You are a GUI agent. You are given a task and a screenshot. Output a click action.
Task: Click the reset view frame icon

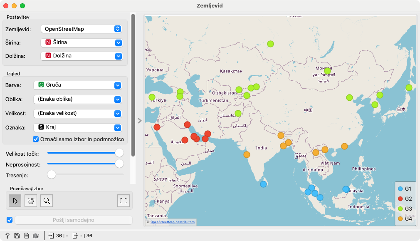point(123,201)
